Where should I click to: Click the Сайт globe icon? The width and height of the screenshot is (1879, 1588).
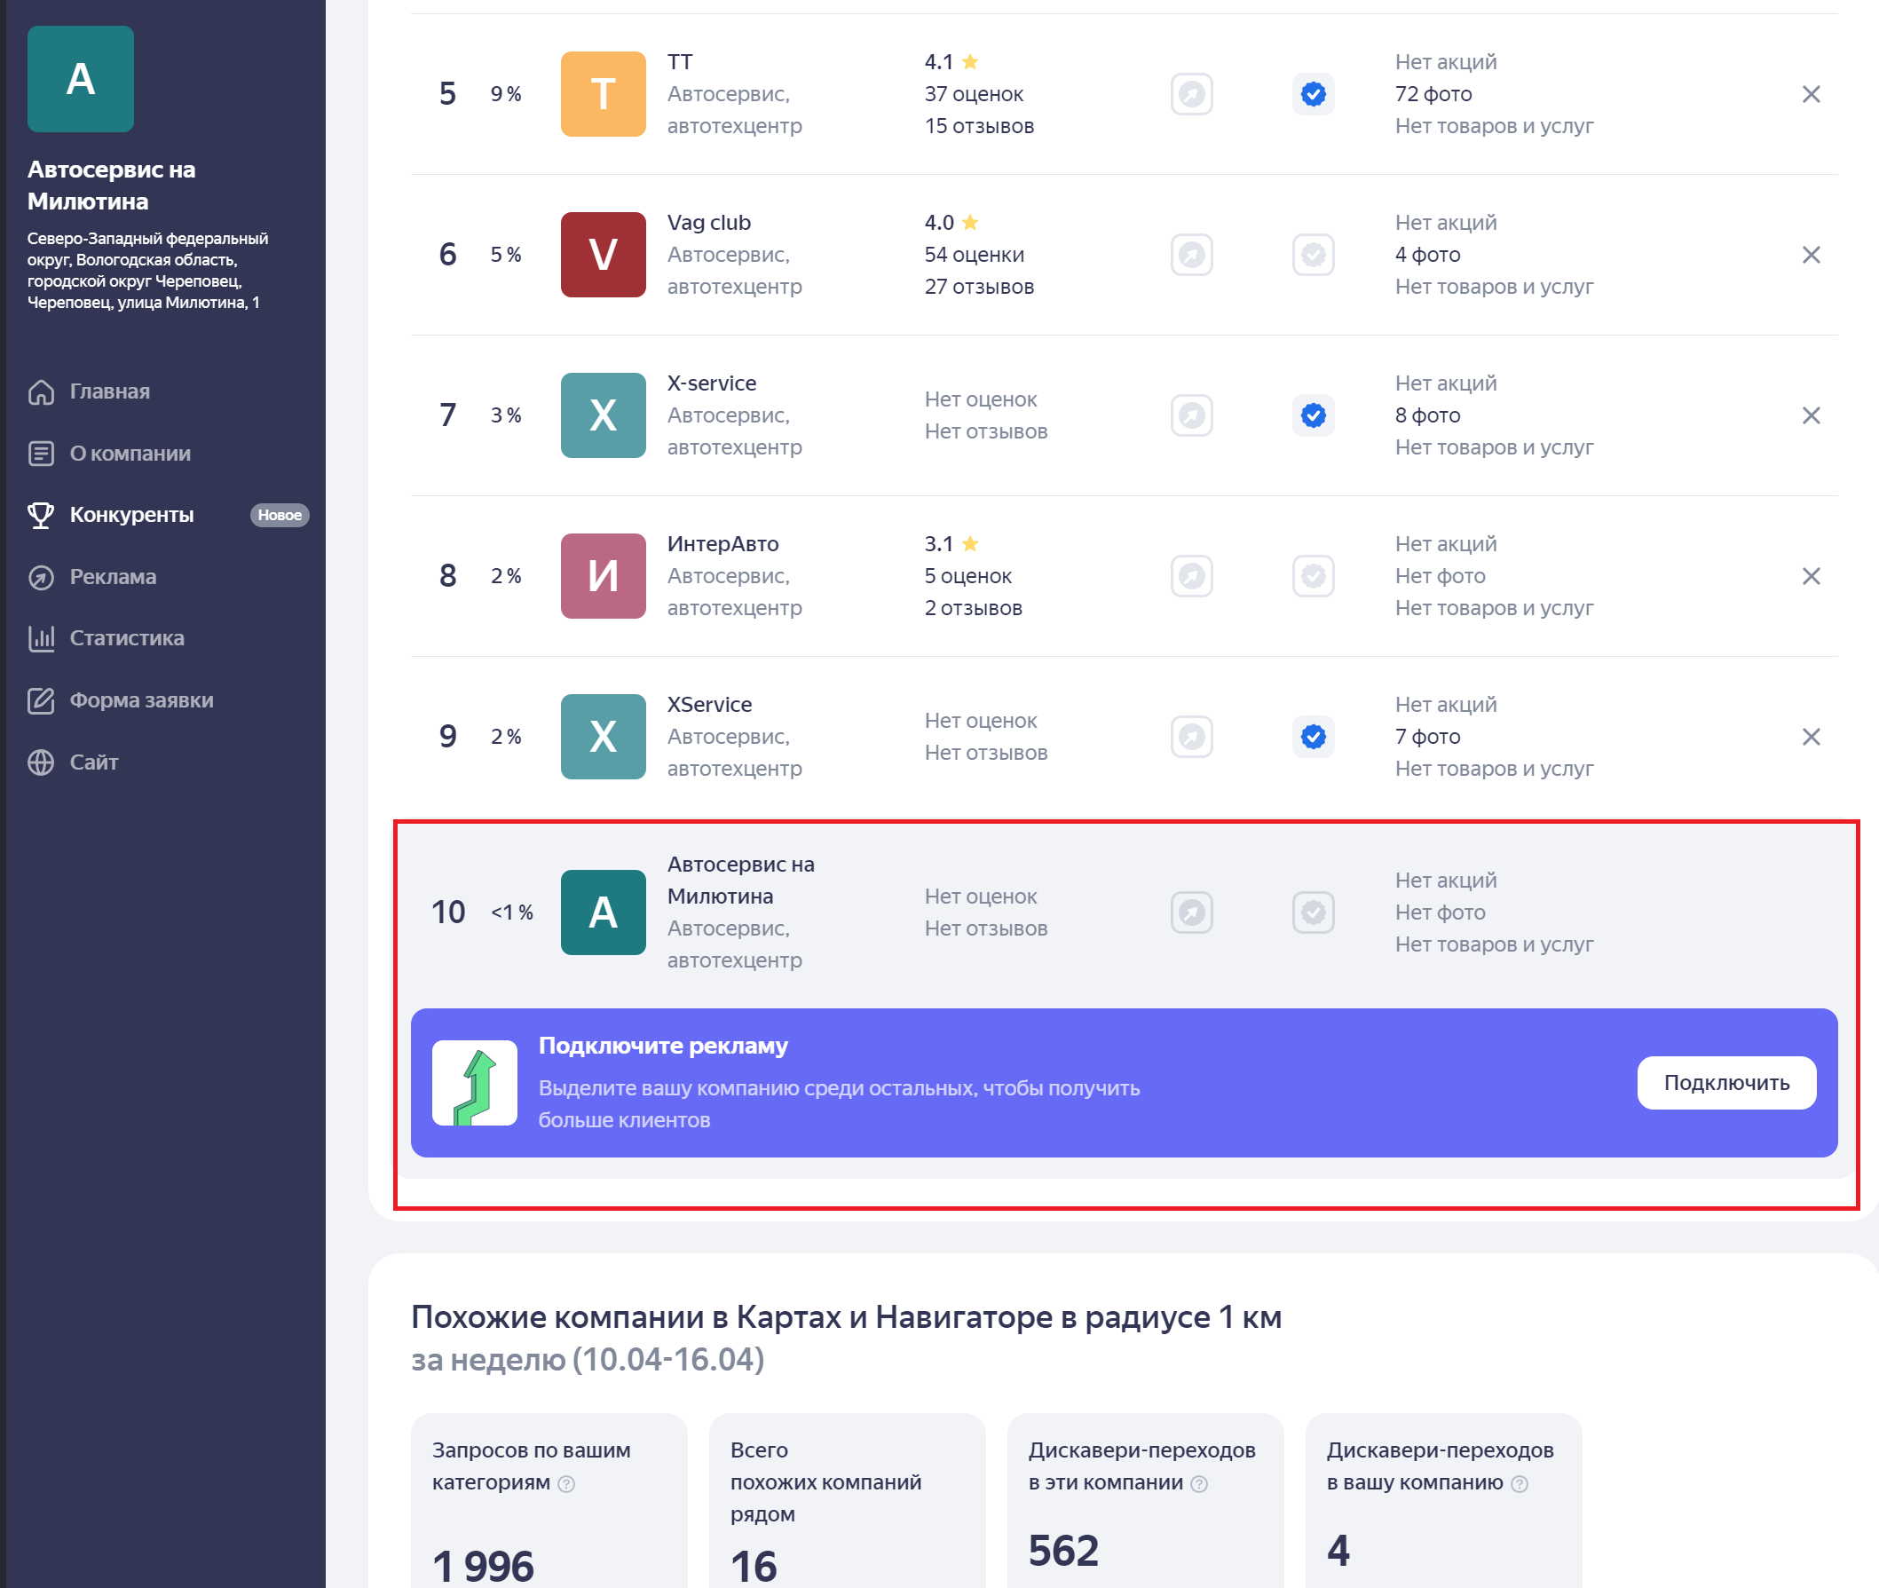41,762
